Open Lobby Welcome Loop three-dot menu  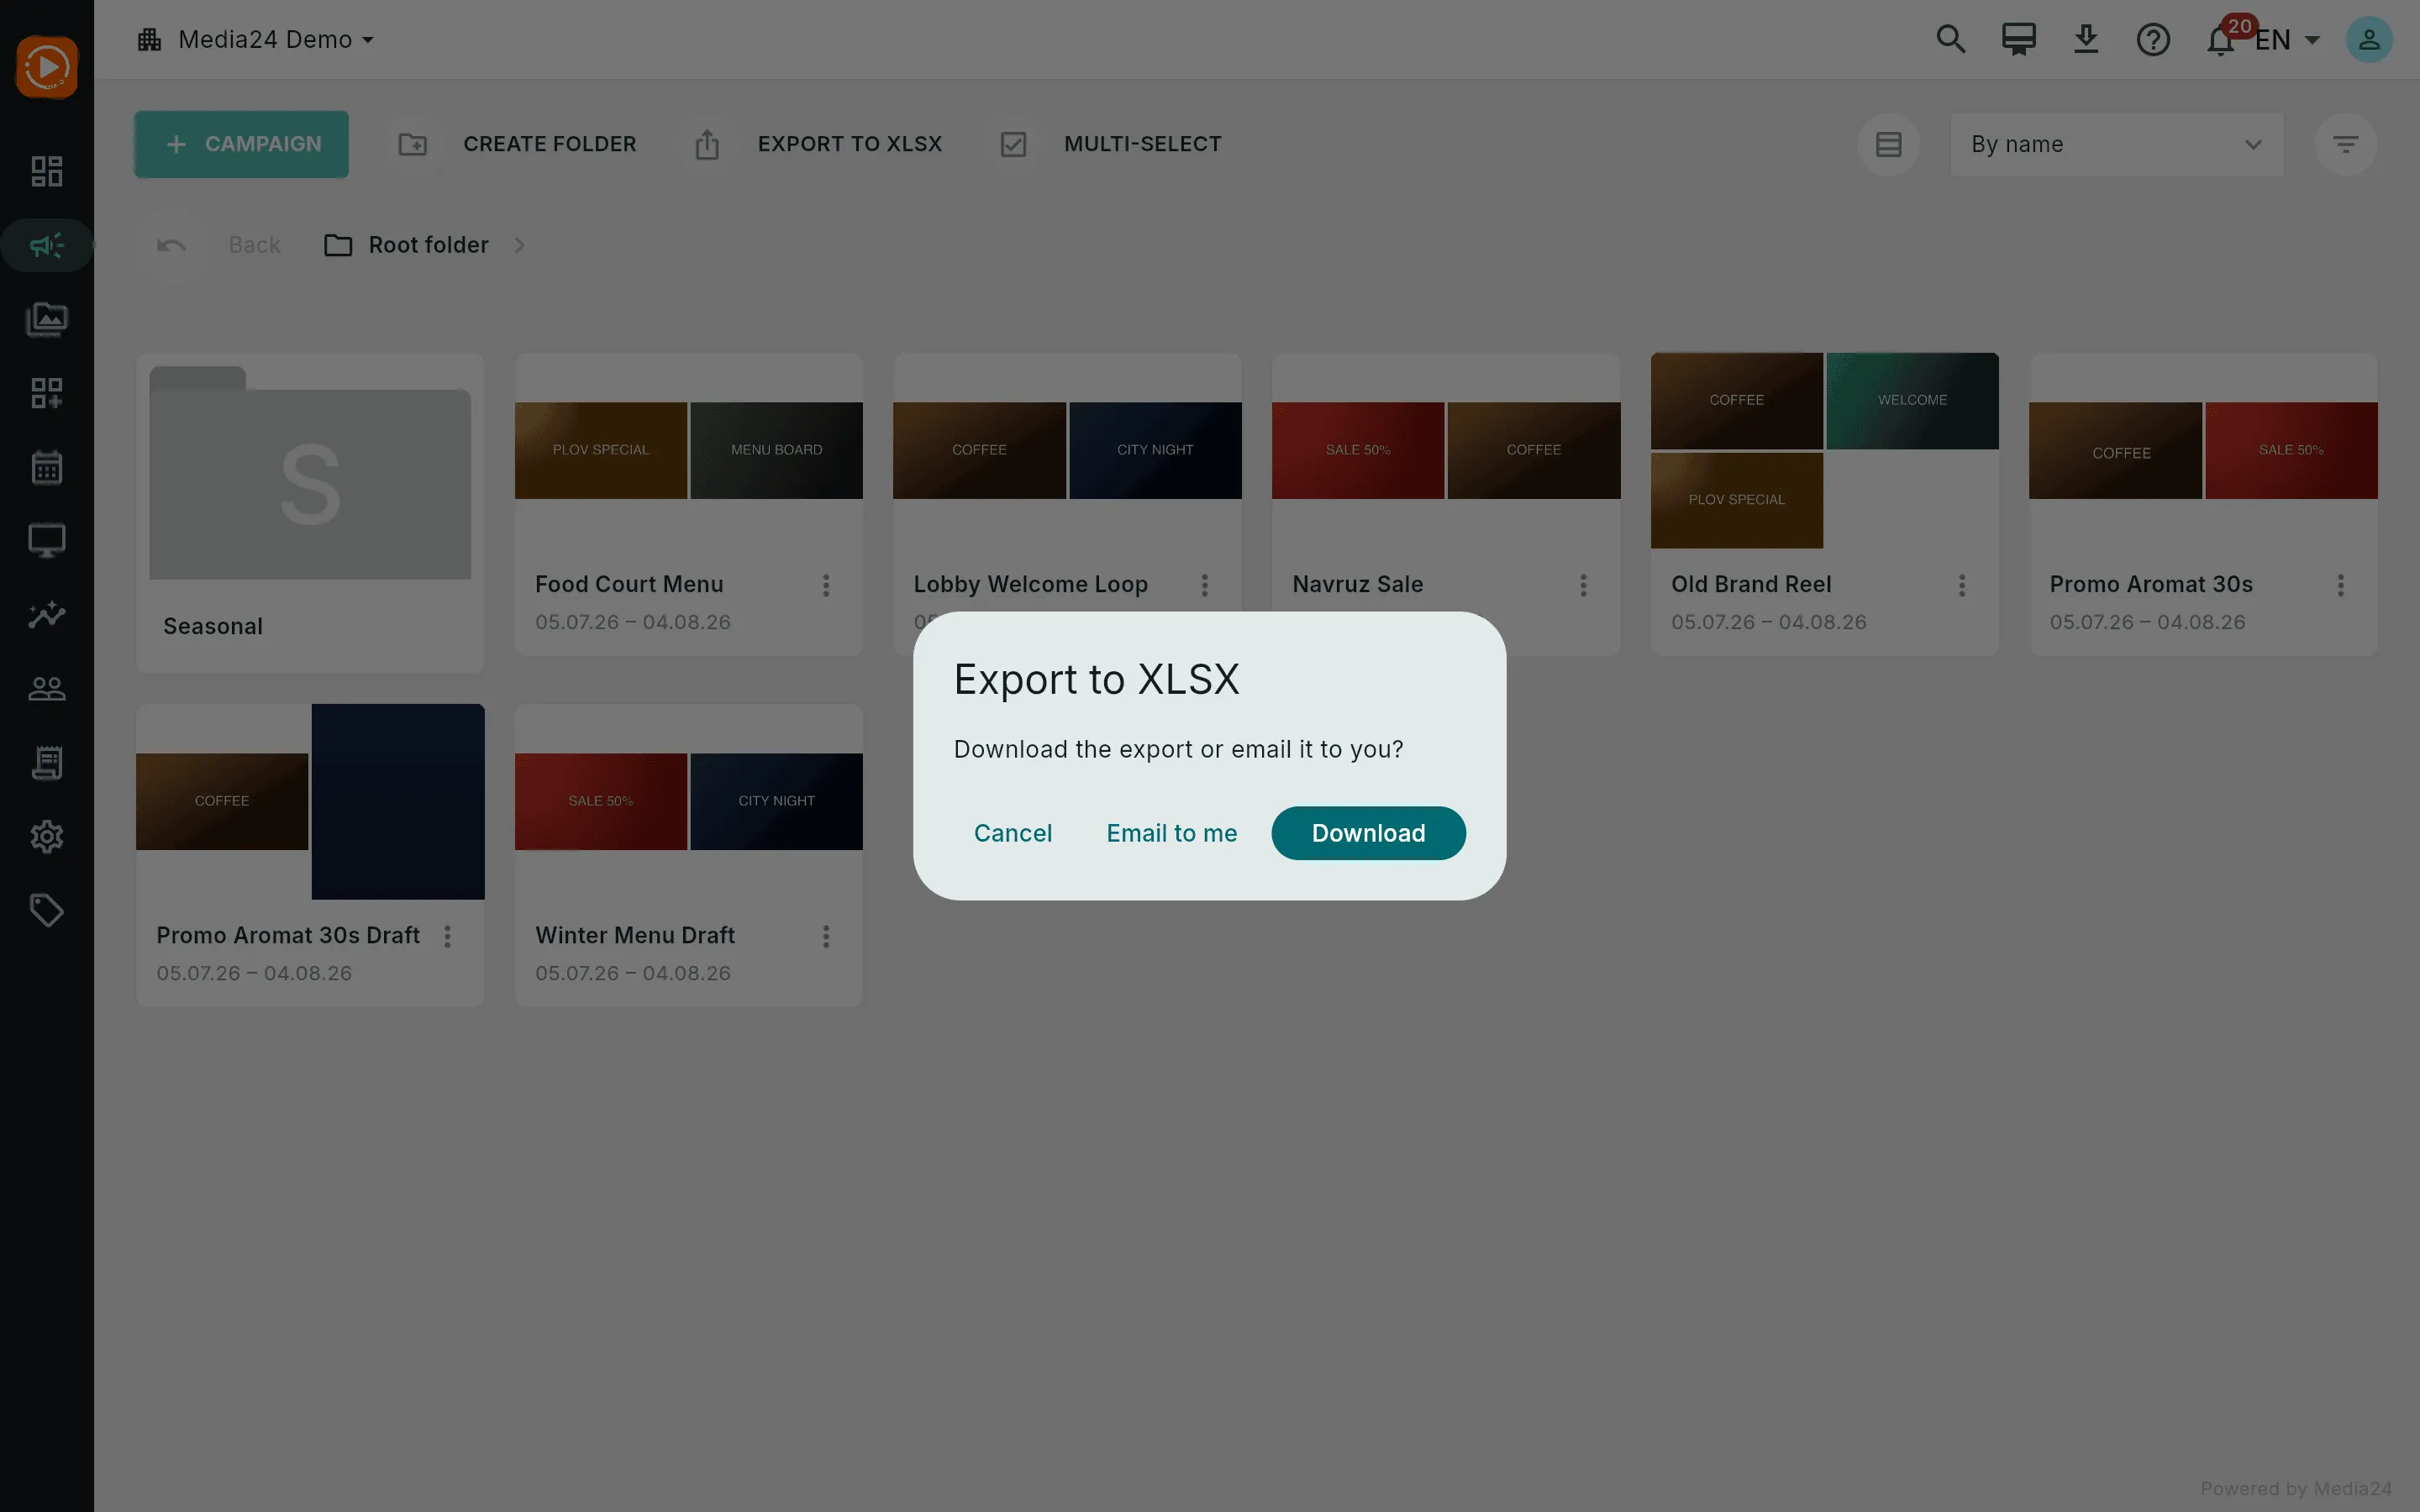(x=1205, y=585)
